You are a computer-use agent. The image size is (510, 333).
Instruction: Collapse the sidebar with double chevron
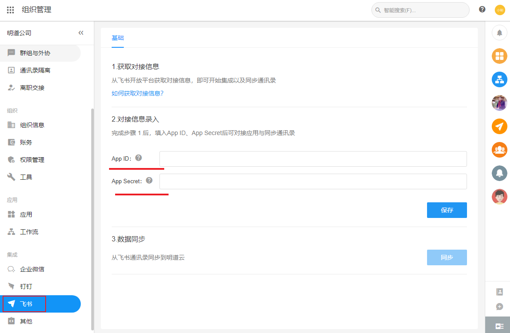pos(81,33)
